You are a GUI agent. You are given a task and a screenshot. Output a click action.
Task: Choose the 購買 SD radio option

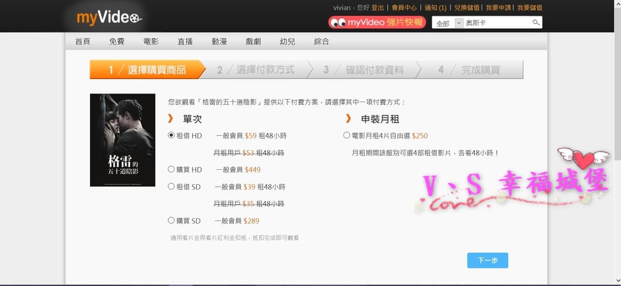click(171, 220)
